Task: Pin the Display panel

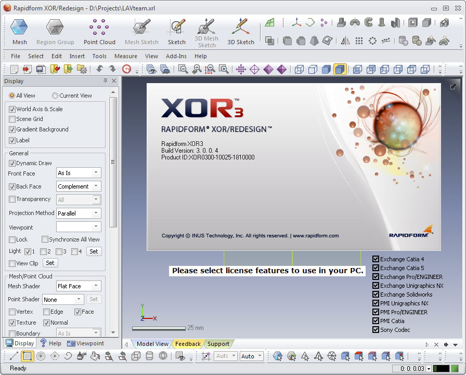Action: pos(105,81)
